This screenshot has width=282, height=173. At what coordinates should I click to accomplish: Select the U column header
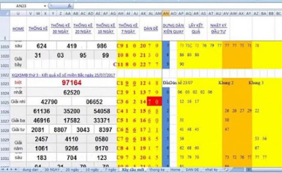pos(18,14)
